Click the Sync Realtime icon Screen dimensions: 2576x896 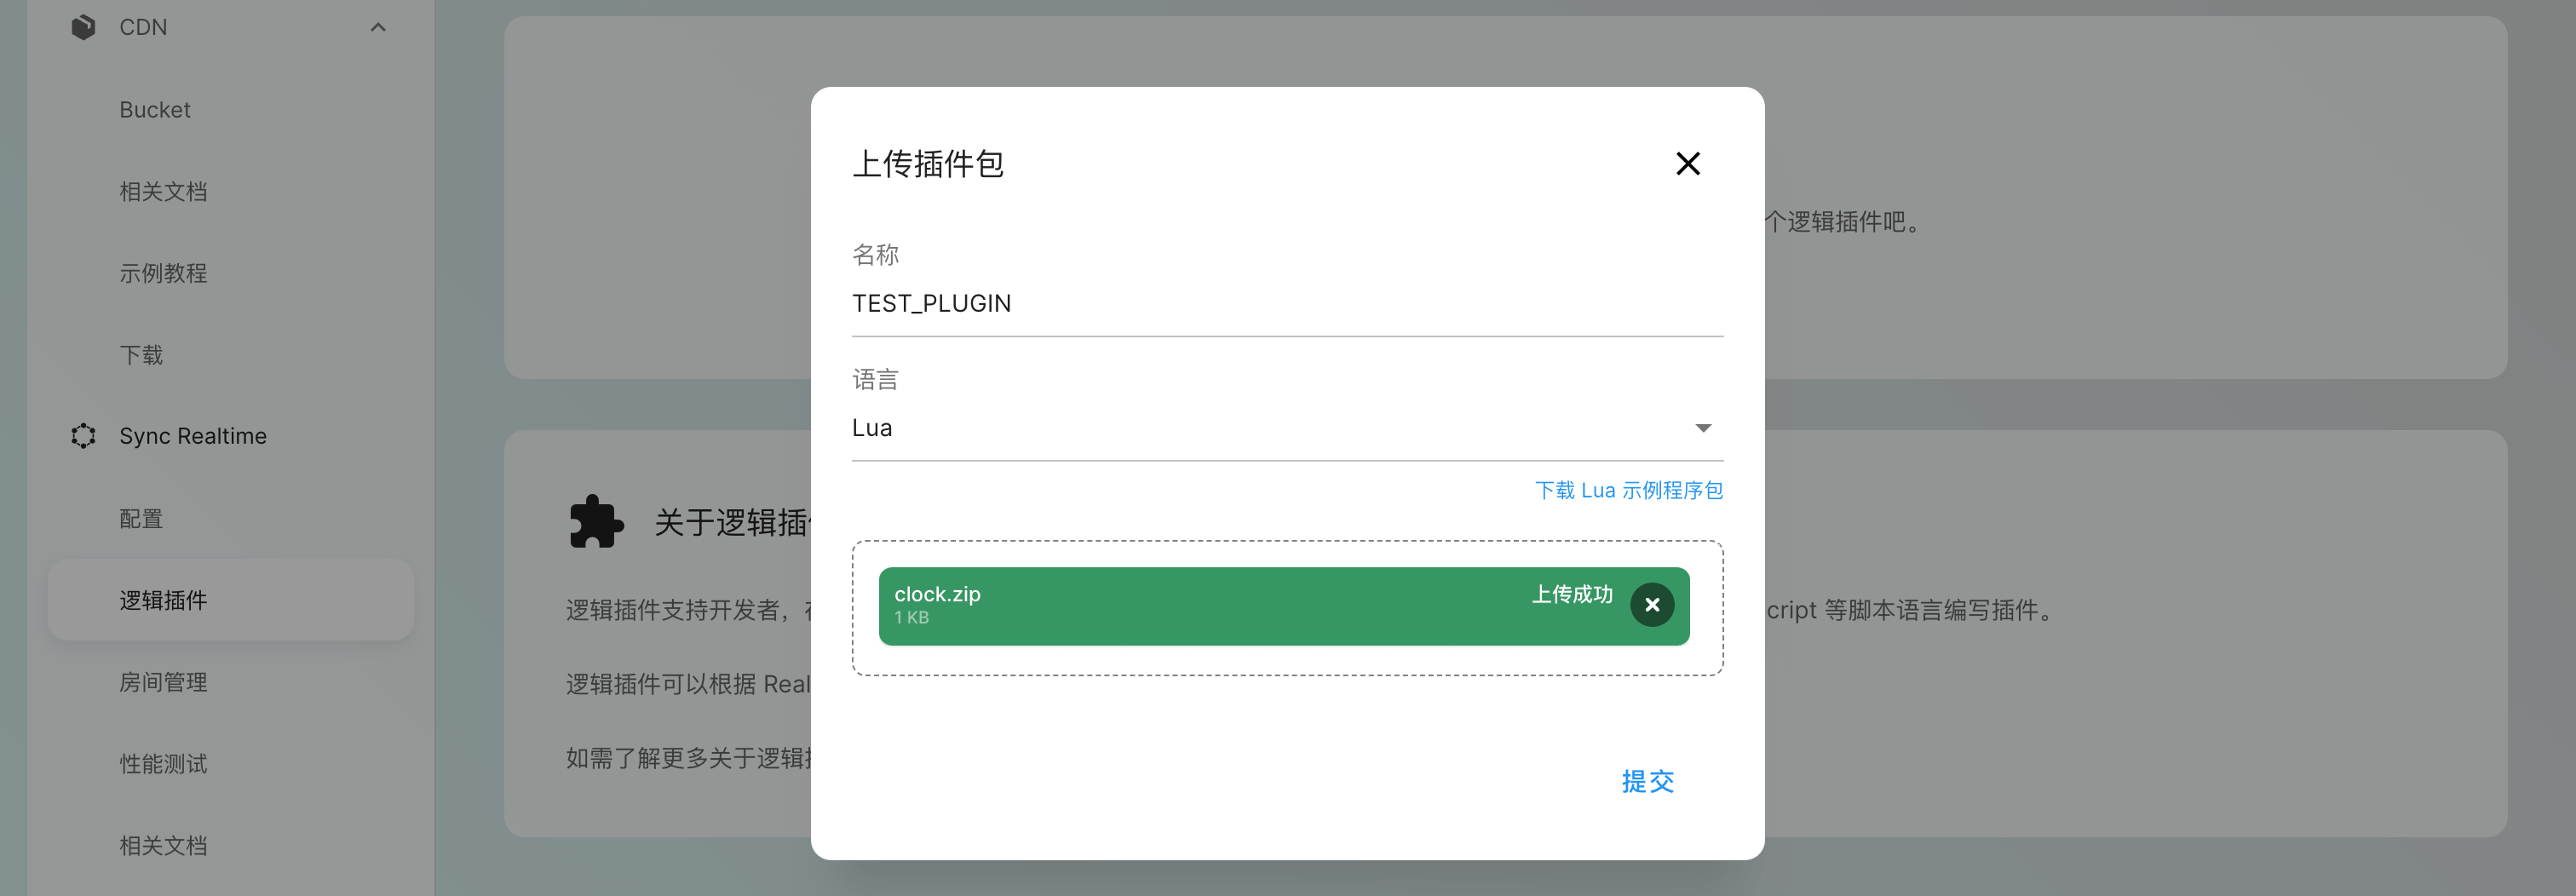[x=83, y=436]
